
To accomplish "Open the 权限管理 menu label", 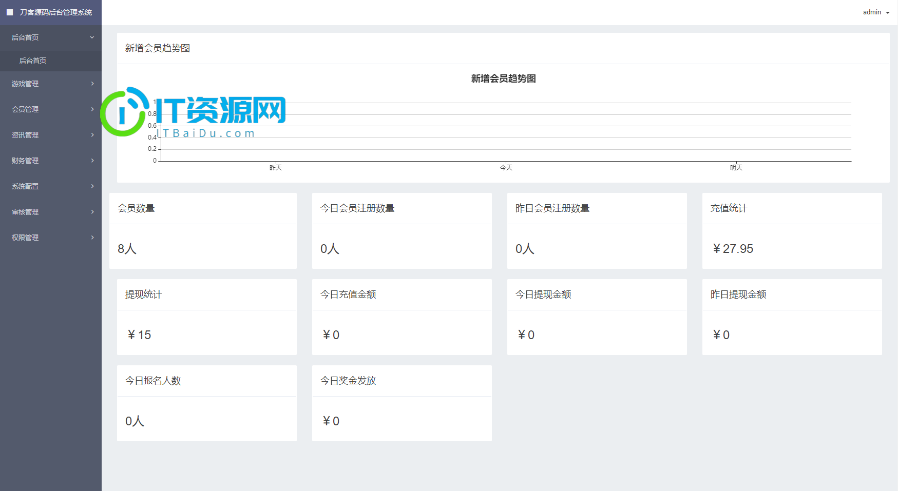I will tap(25, 238).
